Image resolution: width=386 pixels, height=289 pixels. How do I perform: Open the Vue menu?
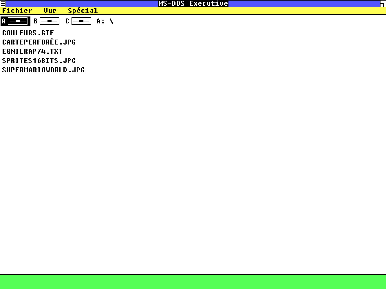click(x=50, y=11)
